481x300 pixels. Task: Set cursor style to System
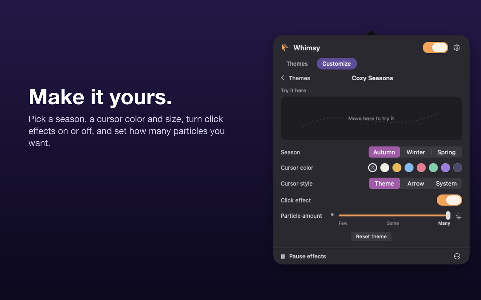coord(446,183)
